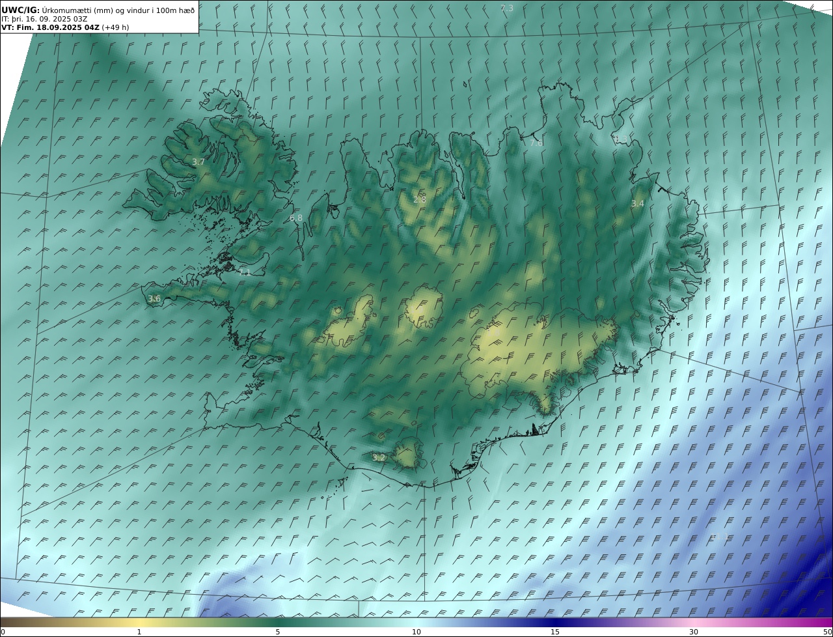
Task: Click the dark green colorbar segment above 5
Action: click(x=278, y=622)
